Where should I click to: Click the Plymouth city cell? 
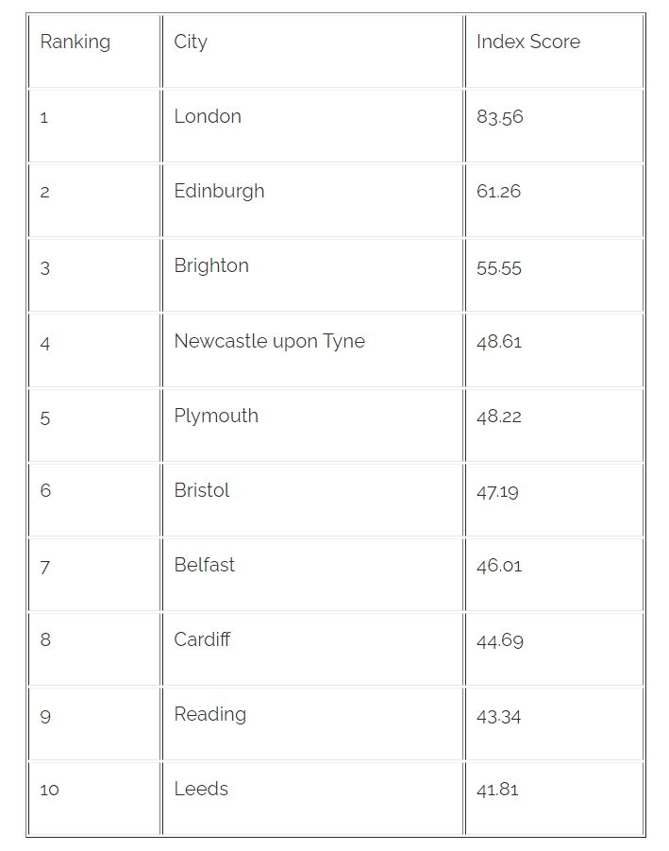pos(216,417)
